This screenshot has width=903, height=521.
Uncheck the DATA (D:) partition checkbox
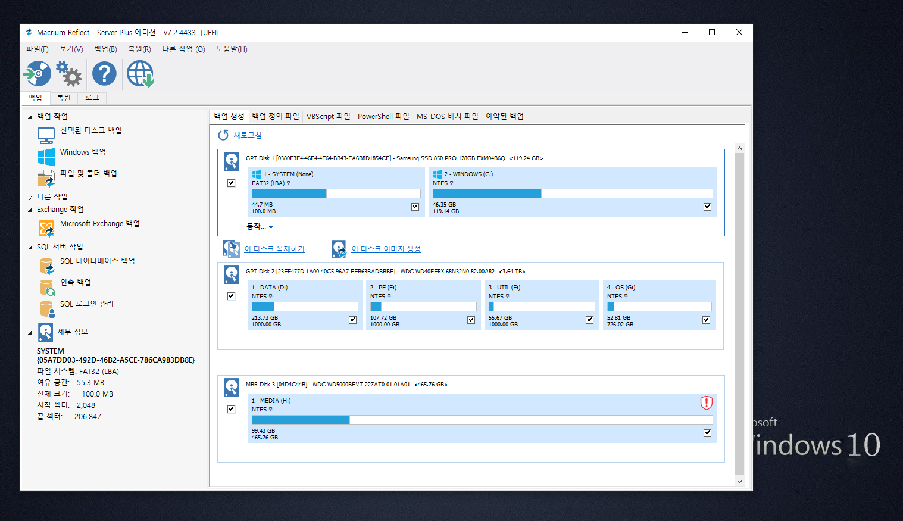353,320
